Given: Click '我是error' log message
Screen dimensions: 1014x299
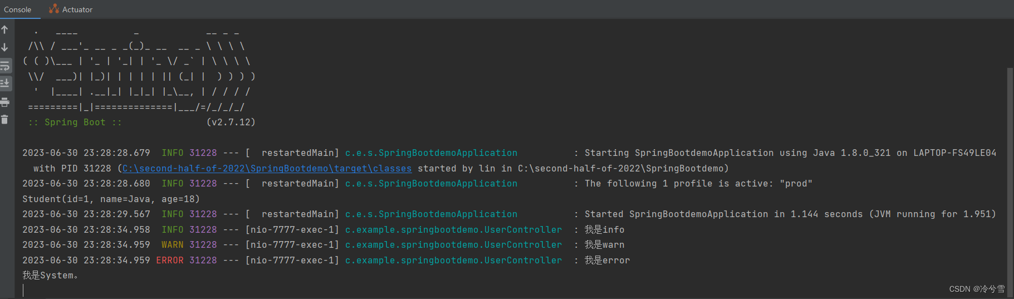Looking at the screenshot, I should [607, 260].
